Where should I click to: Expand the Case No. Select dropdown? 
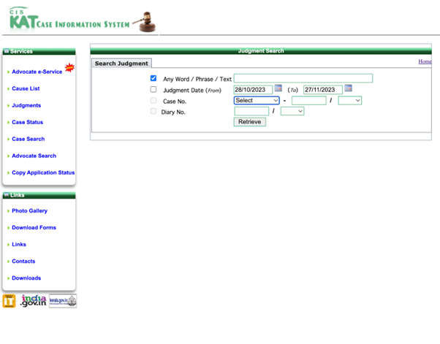pos(257,101)
